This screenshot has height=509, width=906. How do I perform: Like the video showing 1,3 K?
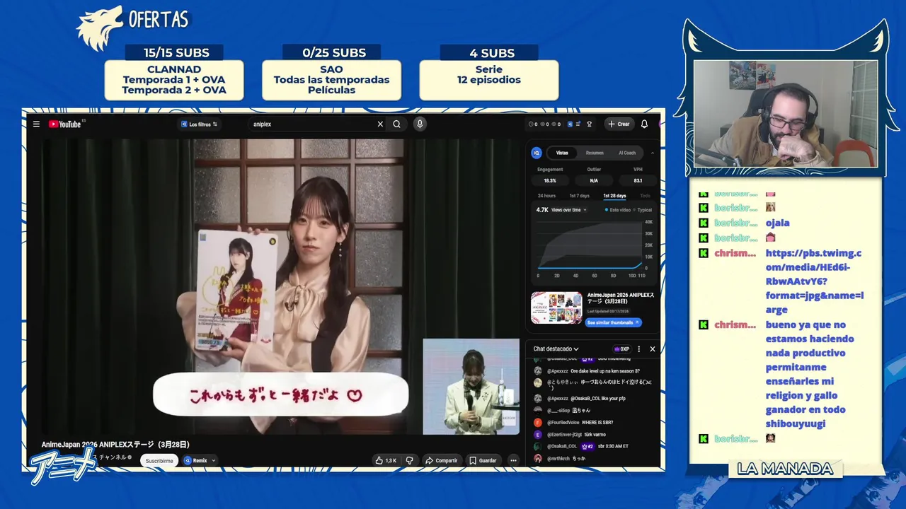click(386, 460)
